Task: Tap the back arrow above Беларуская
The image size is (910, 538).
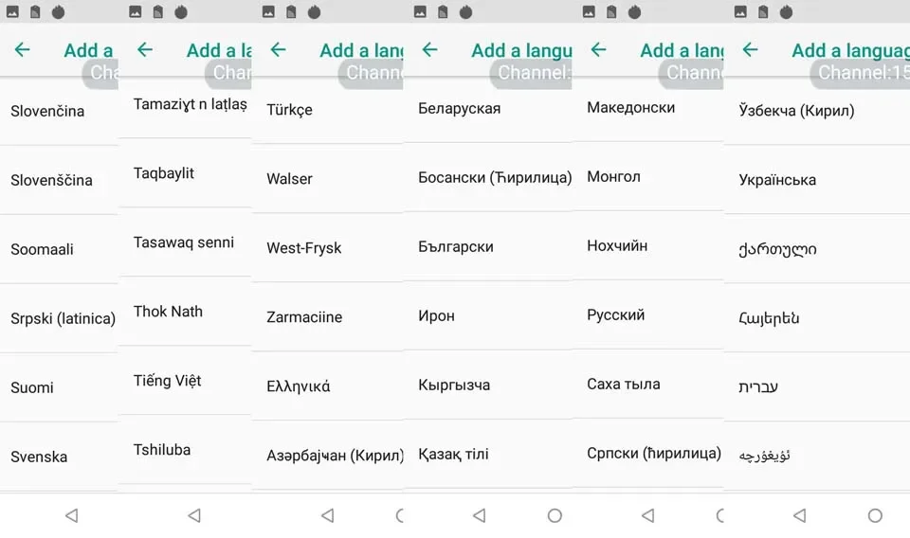Action: pyautogui.click(x=429, y=50)
